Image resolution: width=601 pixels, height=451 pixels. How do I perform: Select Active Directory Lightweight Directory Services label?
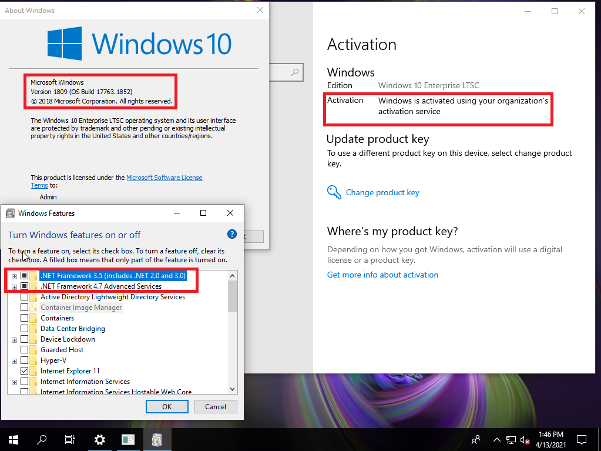tap(113, 297)
